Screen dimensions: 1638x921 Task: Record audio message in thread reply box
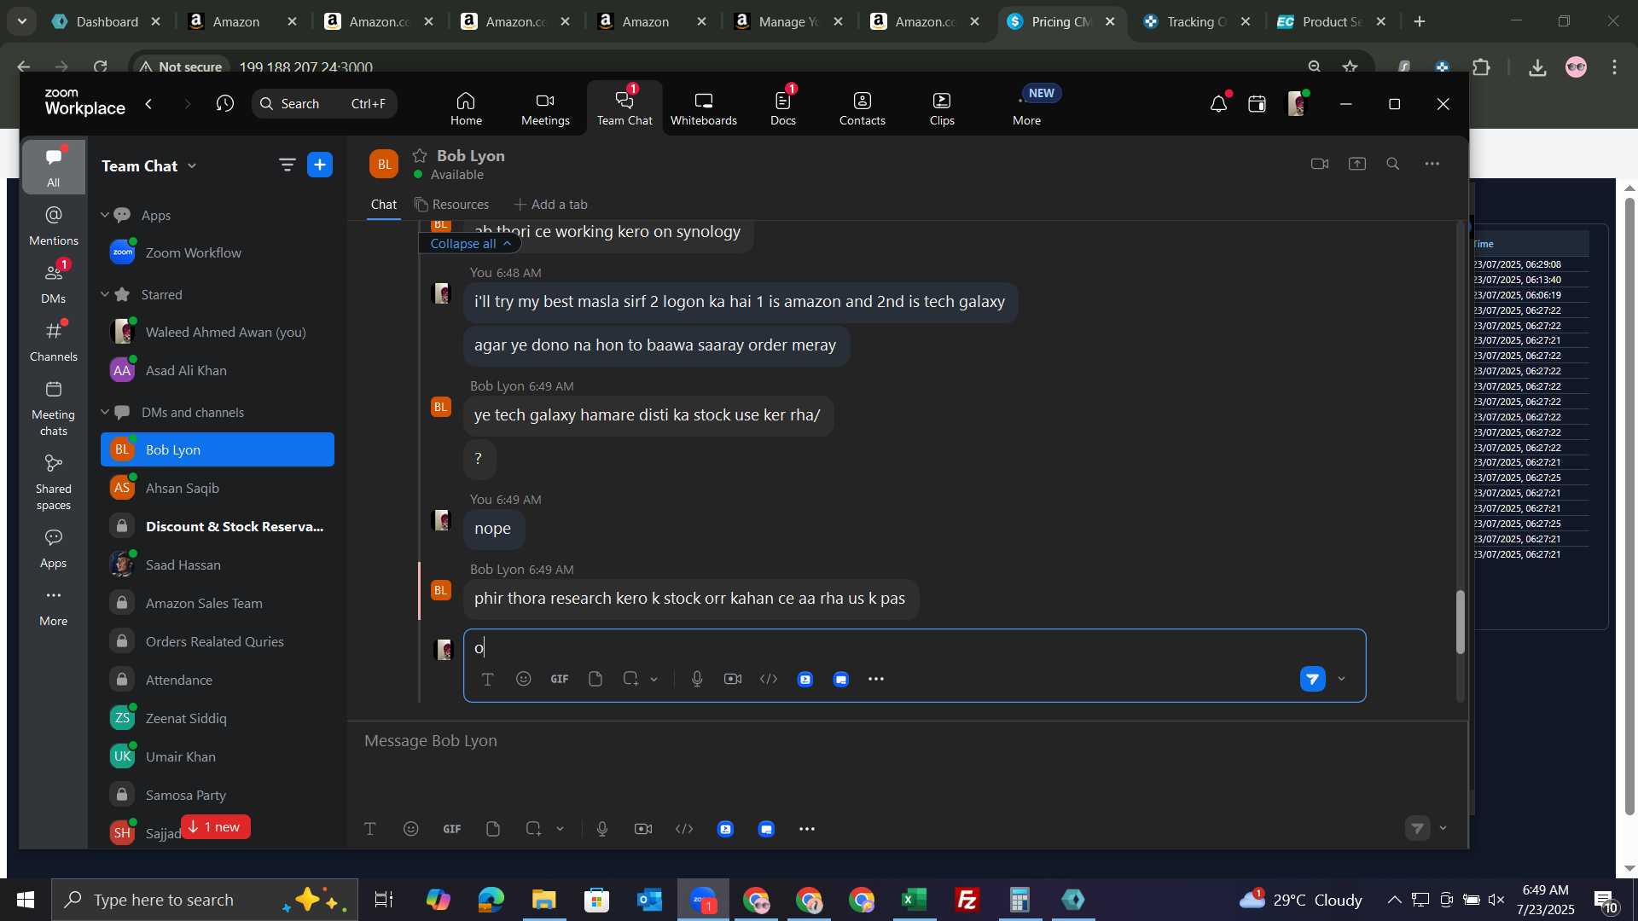pos(697,679)
